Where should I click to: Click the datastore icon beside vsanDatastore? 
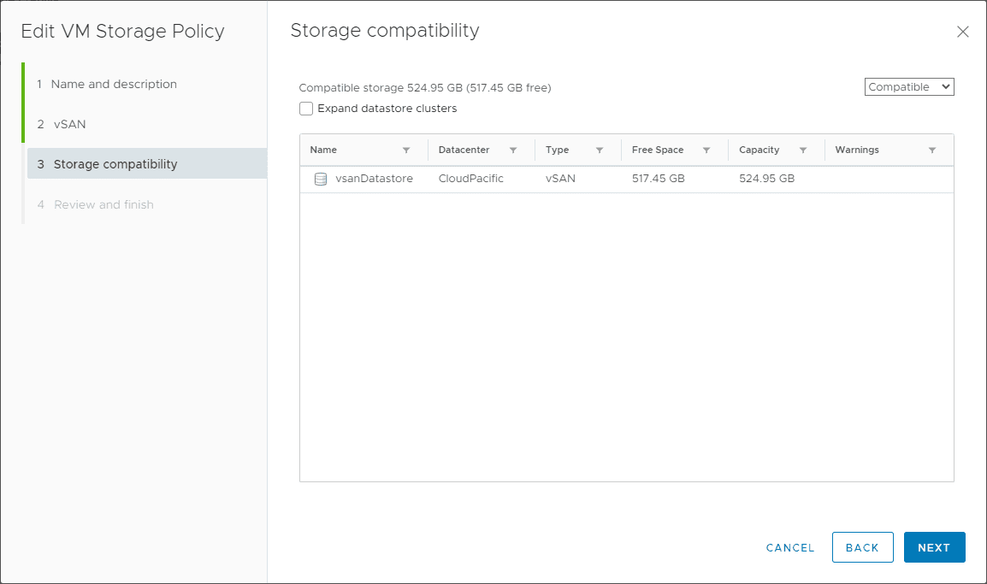(321, 179)
